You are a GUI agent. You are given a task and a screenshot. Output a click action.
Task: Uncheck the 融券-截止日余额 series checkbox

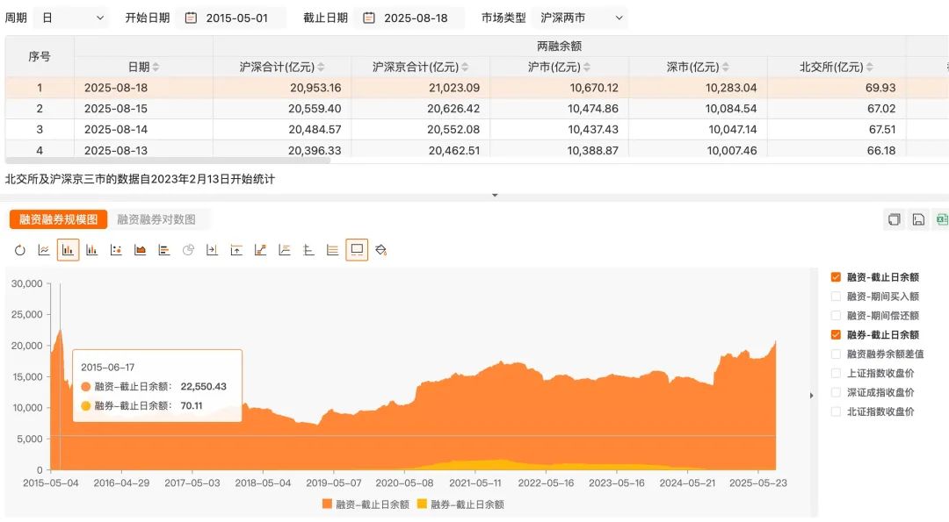tap(836, 335)
